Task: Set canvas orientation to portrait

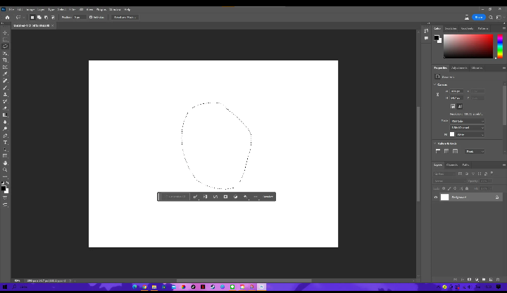Action: pos(453,106)
